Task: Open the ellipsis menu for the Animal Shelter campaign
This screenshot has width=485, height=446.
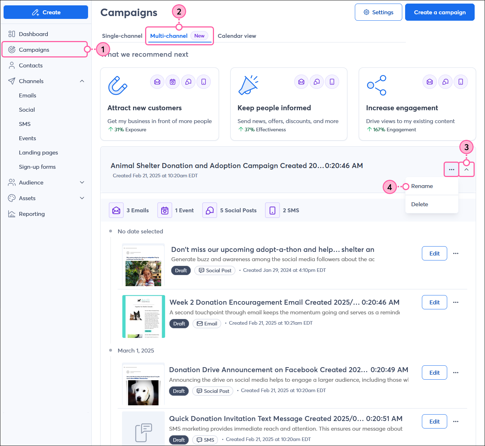Action: click(451, 169)
